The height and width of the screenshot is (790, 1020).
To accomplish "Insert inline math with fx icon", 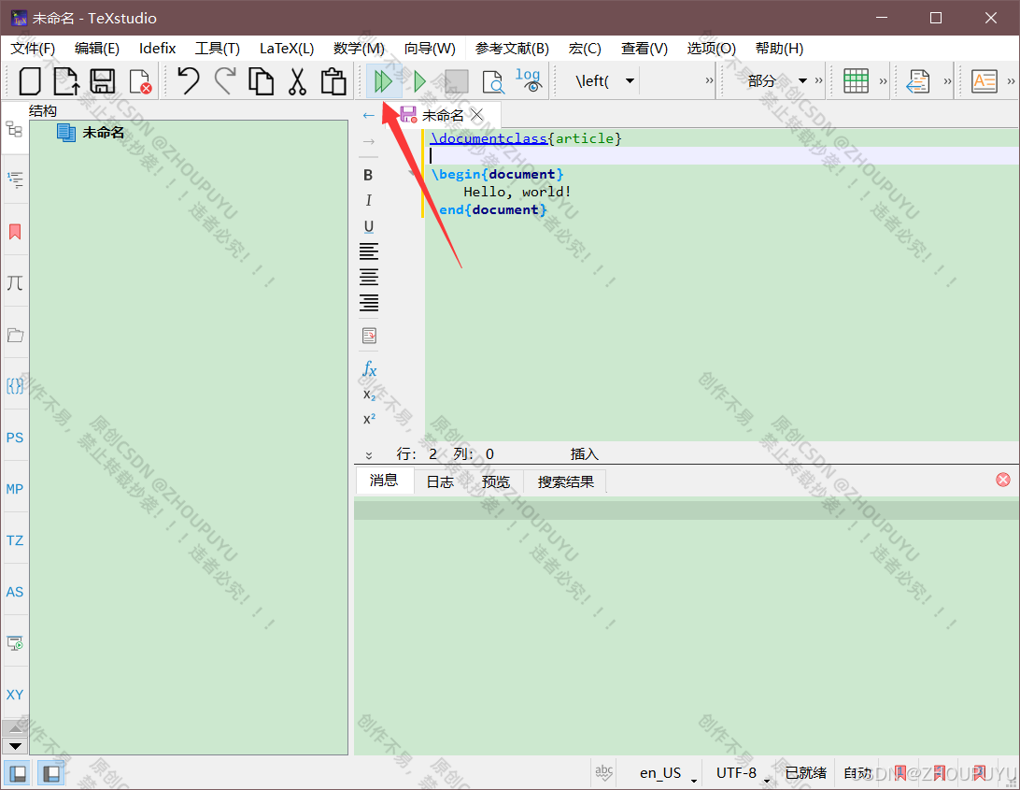I will [x=369, y=369].
